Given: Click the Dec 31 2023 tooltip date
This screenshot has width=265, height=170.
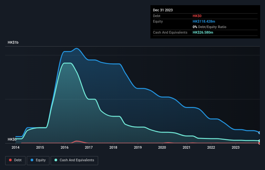Looking at the screenshot, I should pyautogui.click(x=163, y=10).
